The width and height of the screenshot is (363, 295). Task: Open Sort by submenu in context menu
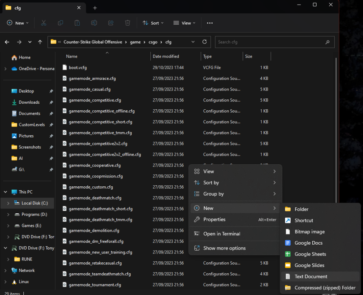click(235, 183)
